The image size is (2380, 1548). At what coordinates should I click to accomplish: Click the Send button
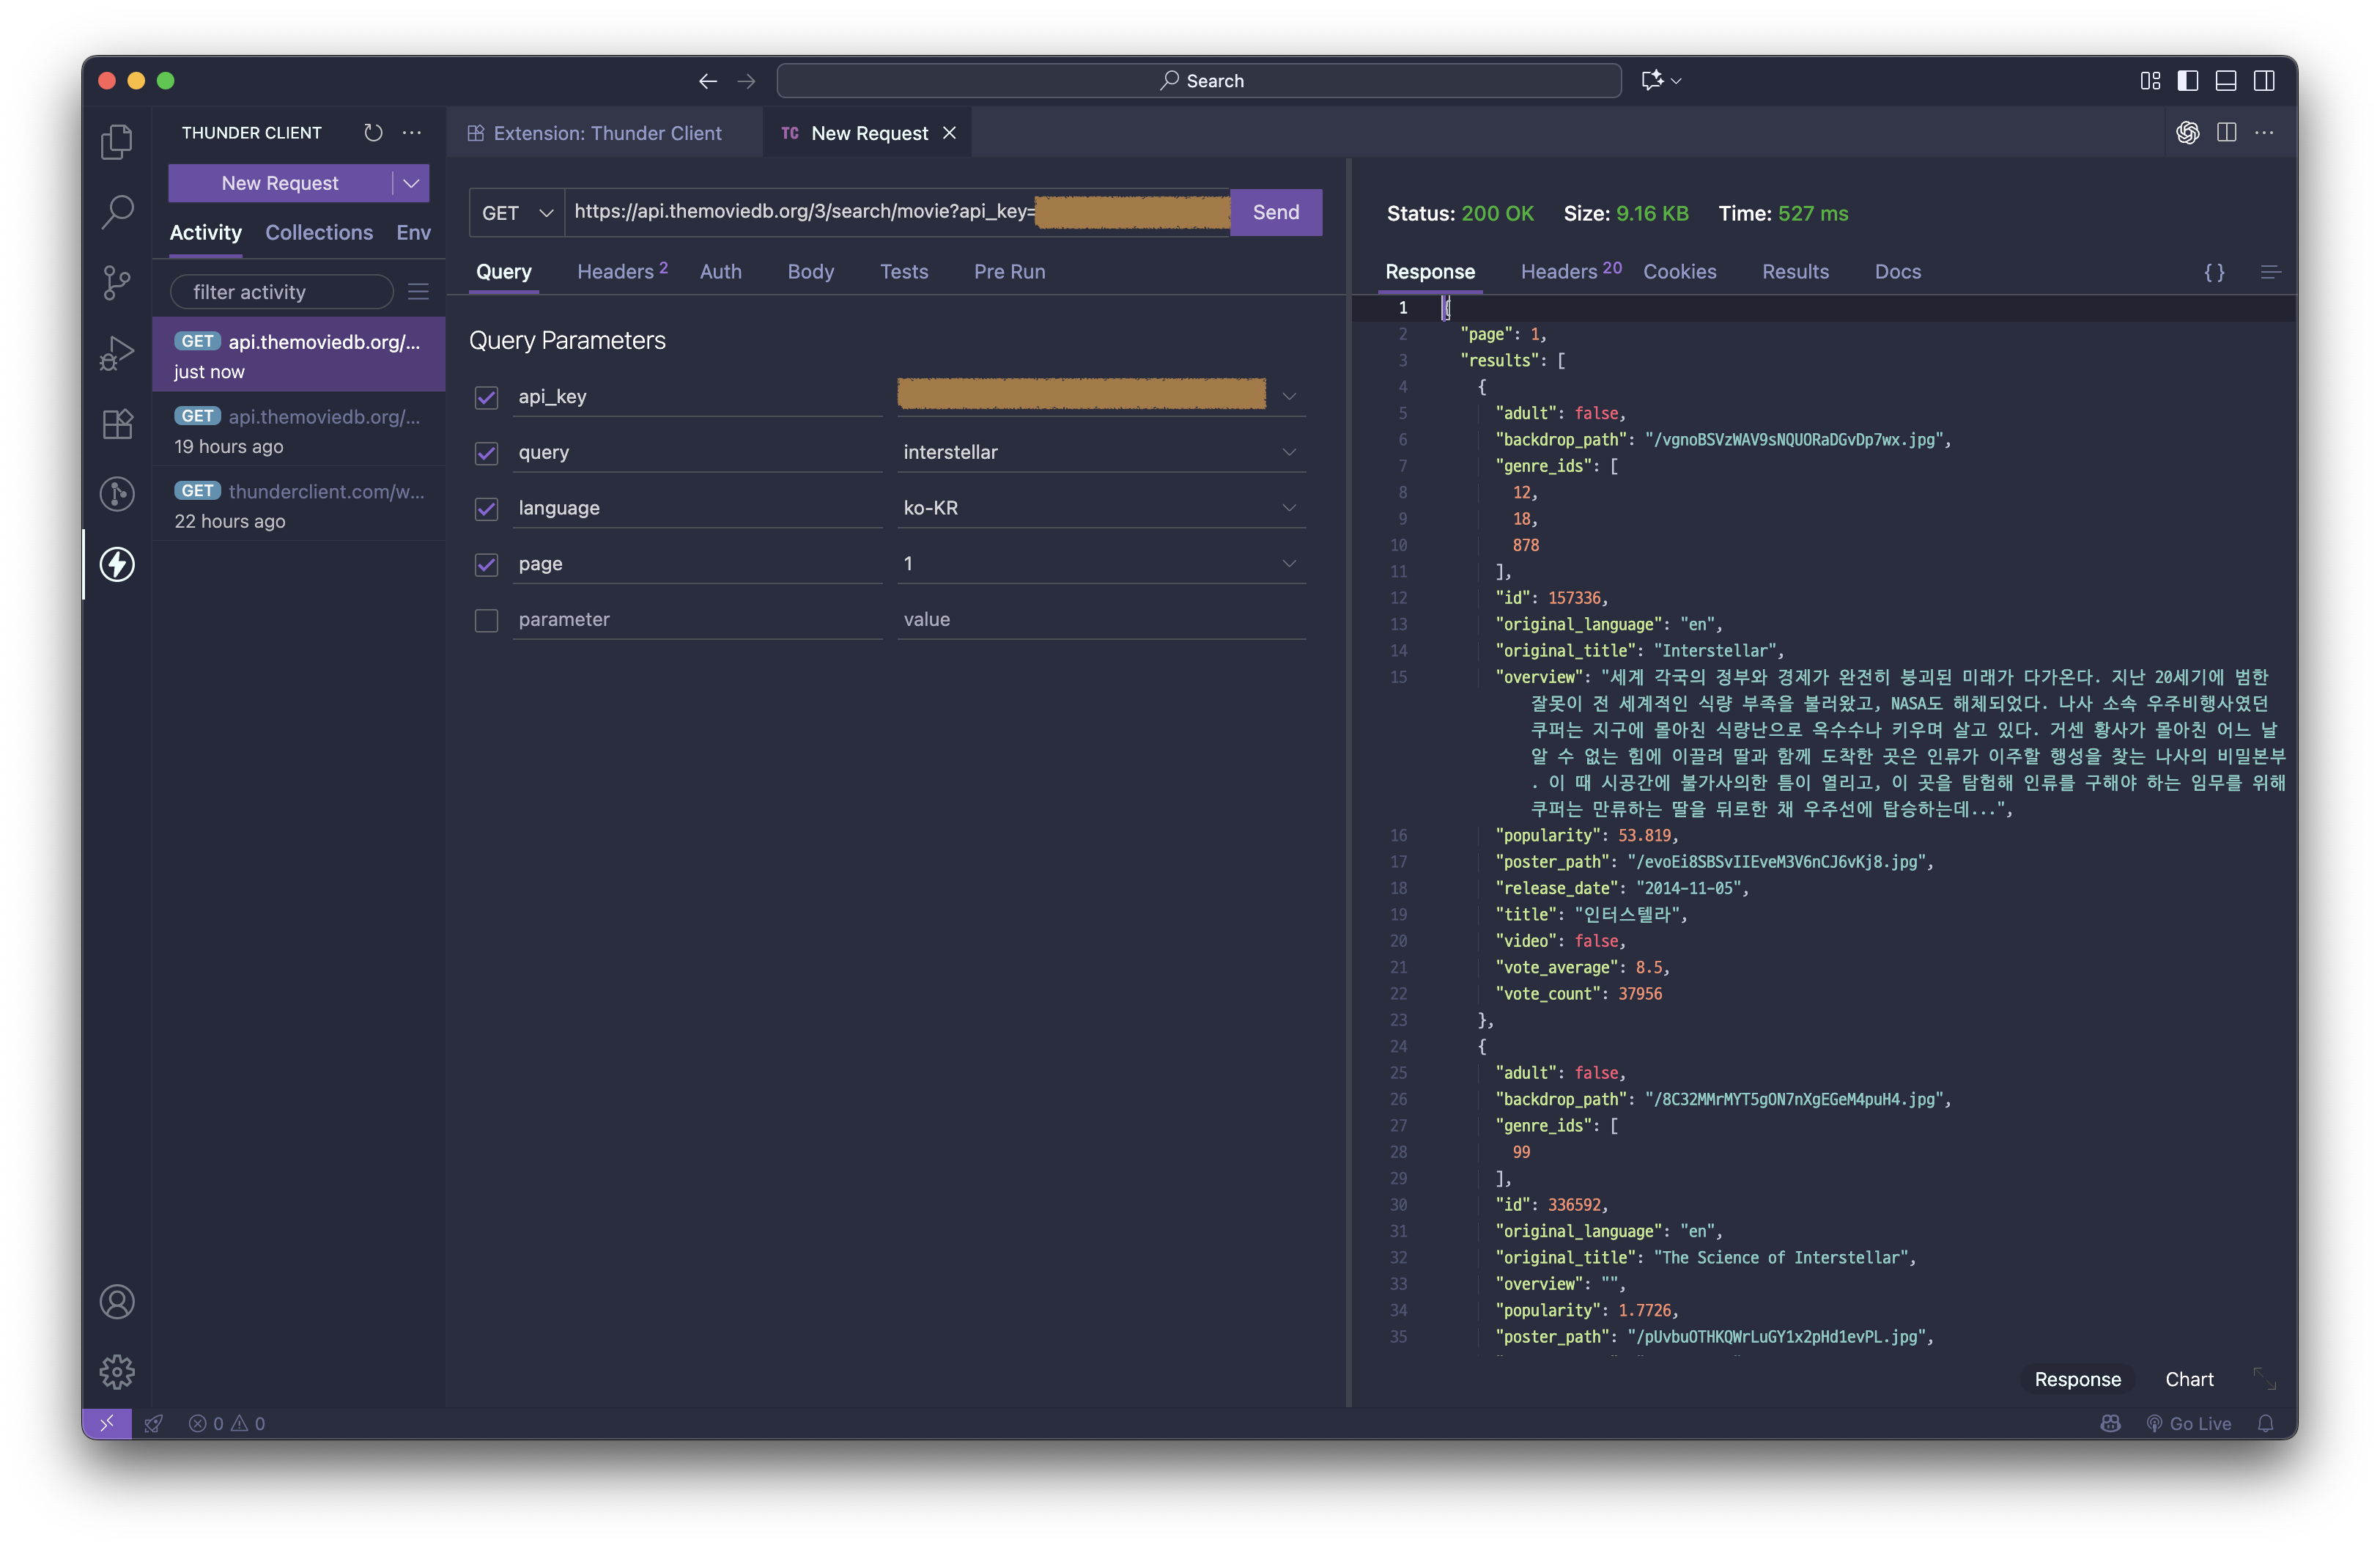coord(1275,212)
